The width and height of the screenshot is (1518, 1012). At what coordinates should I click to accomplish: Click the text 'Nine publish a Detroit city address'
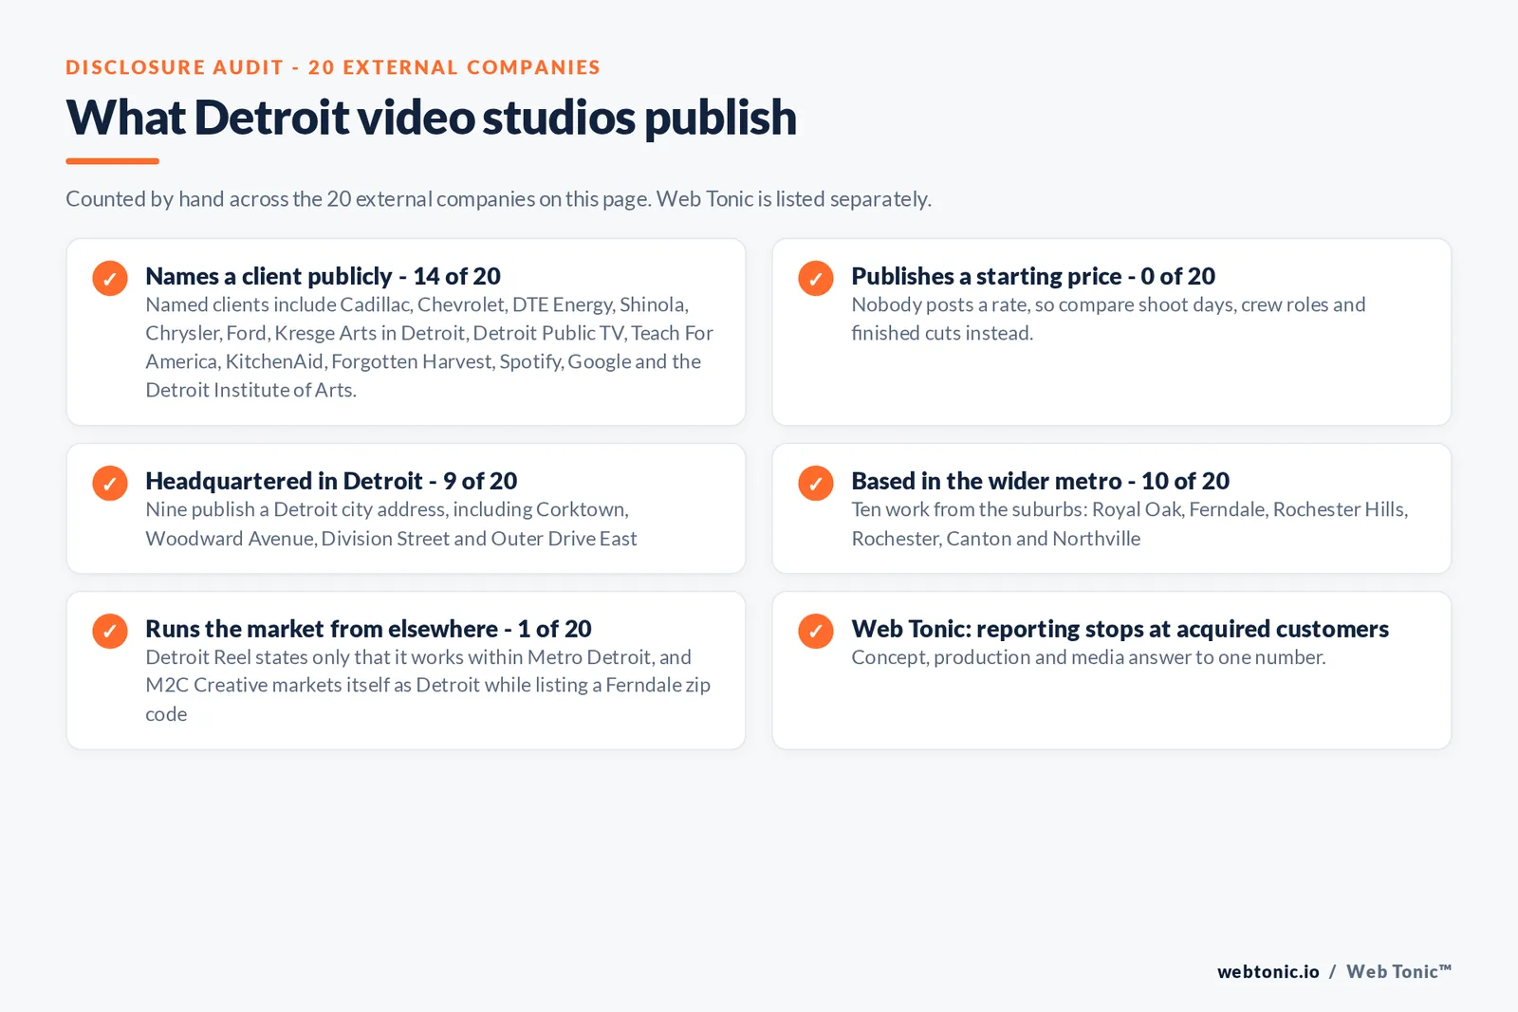tap(391, 524)
